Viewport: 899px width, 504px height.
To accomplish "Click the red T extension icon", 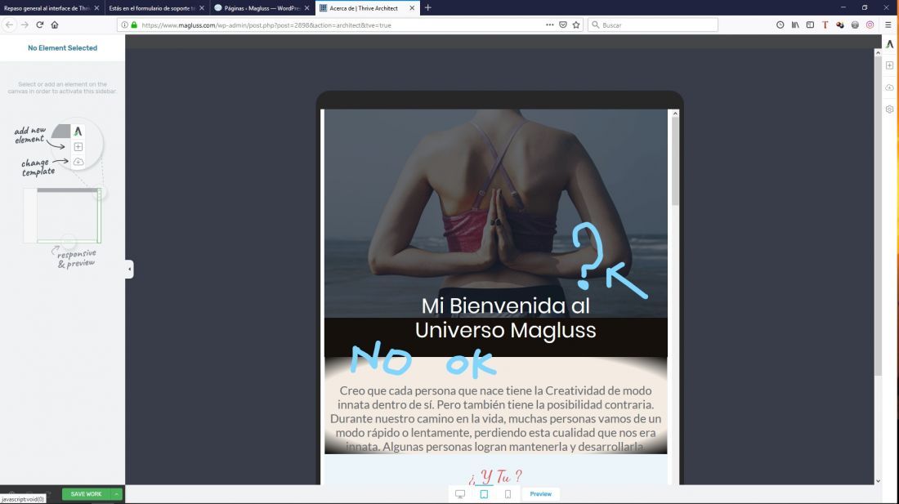I will 825,25.
